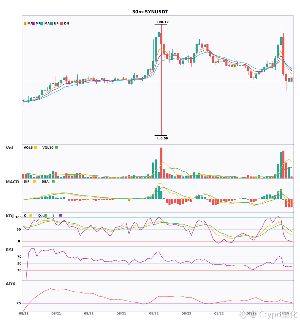
Task: Click the MACD panel label
Action: (12, 182)
